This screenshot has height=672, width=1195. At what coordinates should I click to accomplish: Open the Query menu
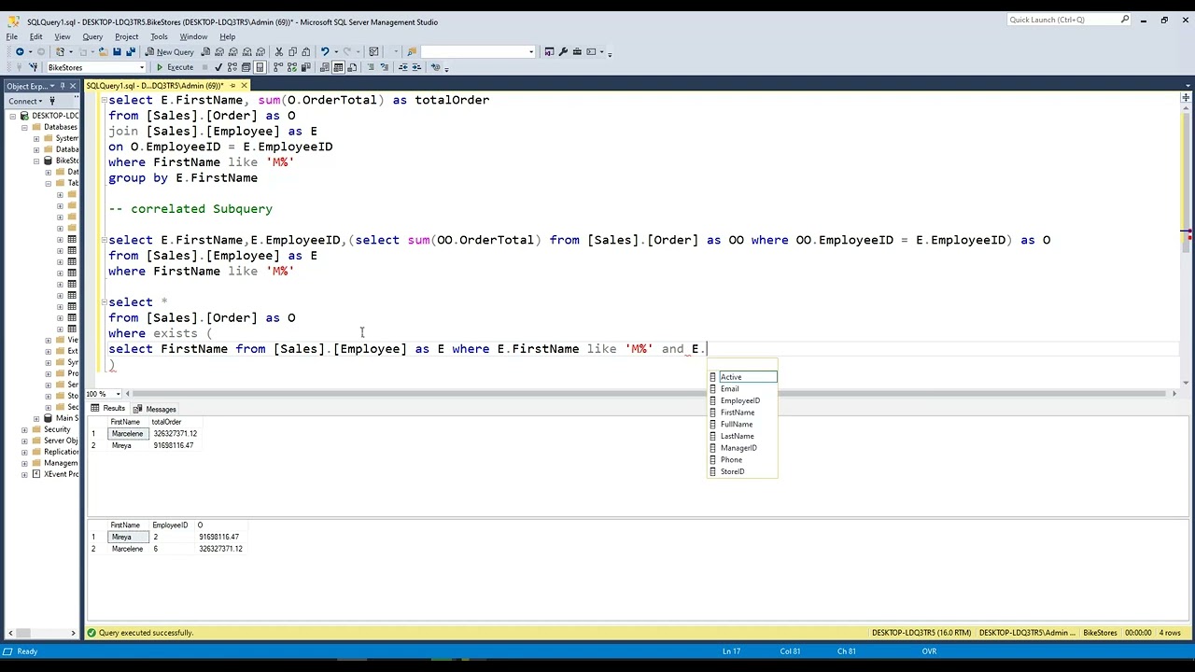(x=92, y=36)
